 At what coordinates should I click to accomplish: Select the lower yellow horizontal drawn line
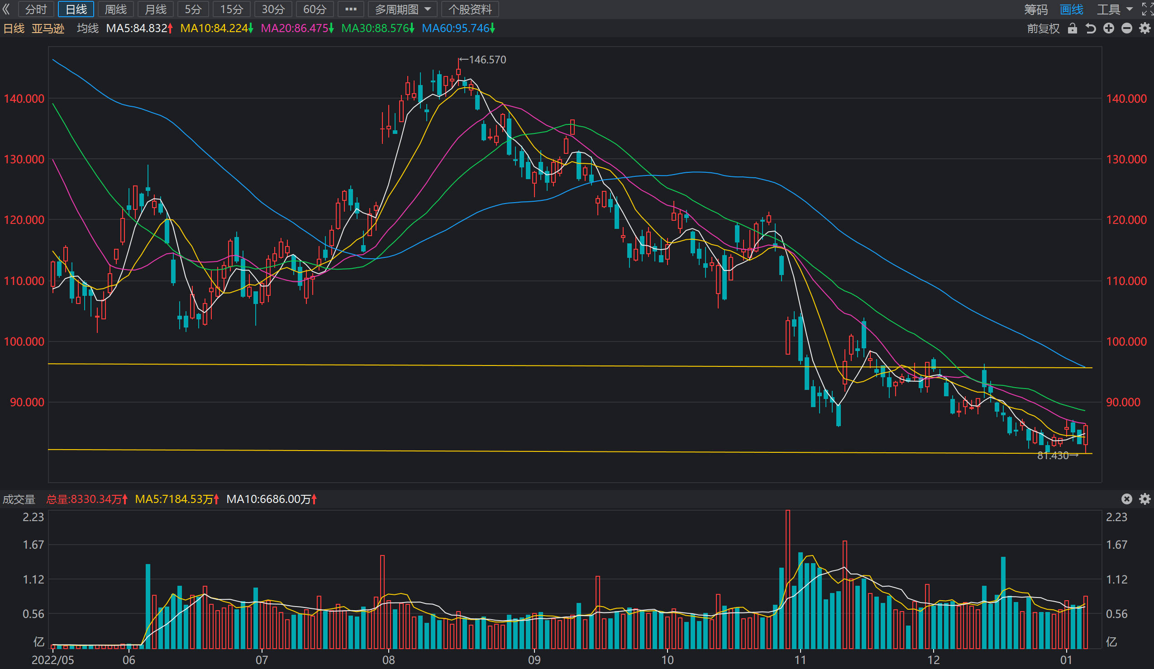pyautogui.click(x=570, y=451)
